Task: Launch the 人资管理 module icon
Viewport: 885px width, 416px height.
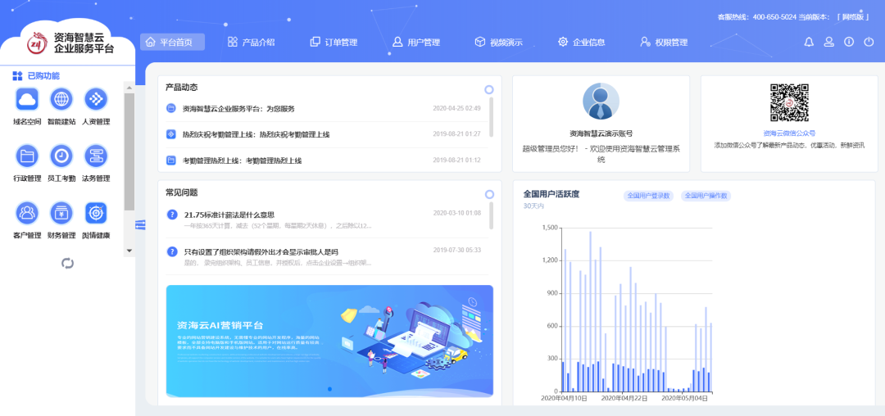Action: coord(96,100)
